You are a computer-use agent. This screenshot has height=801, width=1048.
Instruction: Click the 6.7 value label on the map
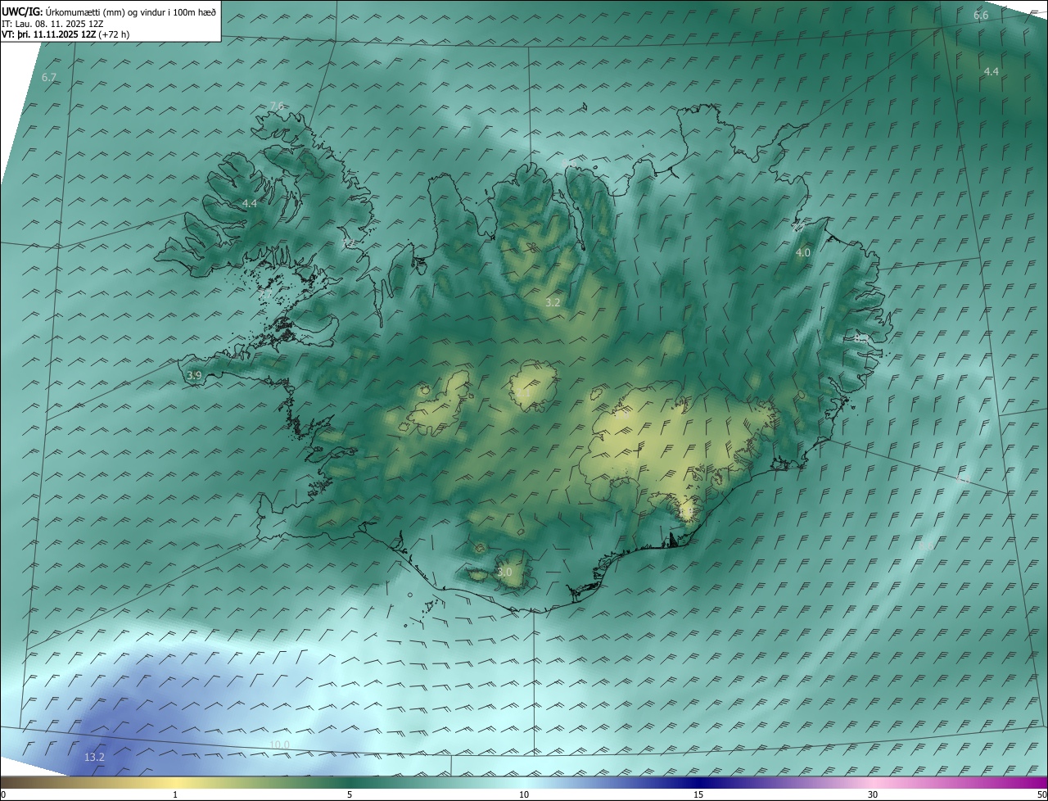tap(49, 77)
